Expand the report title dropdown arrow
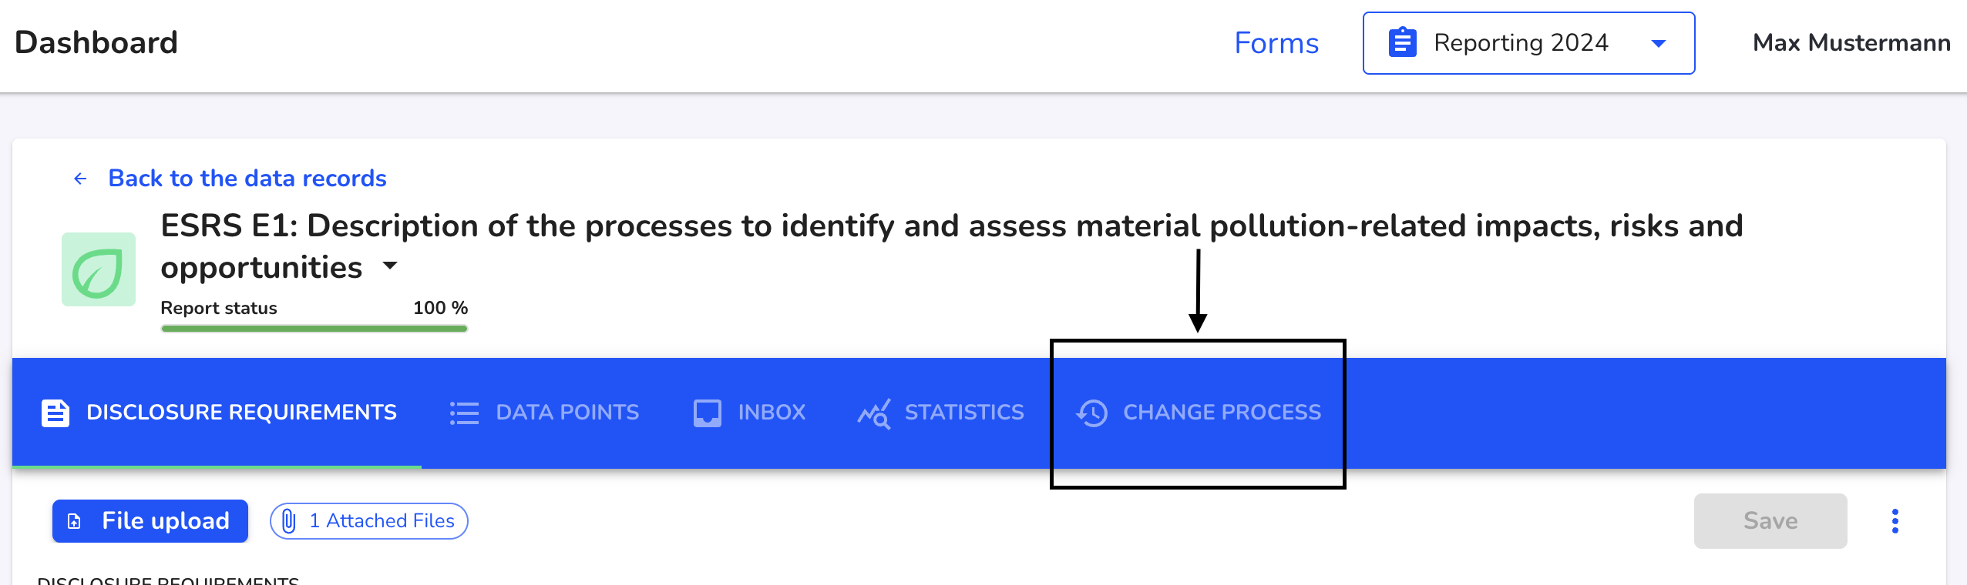This screenshot has height=585, width=1967. pos(390,266)
